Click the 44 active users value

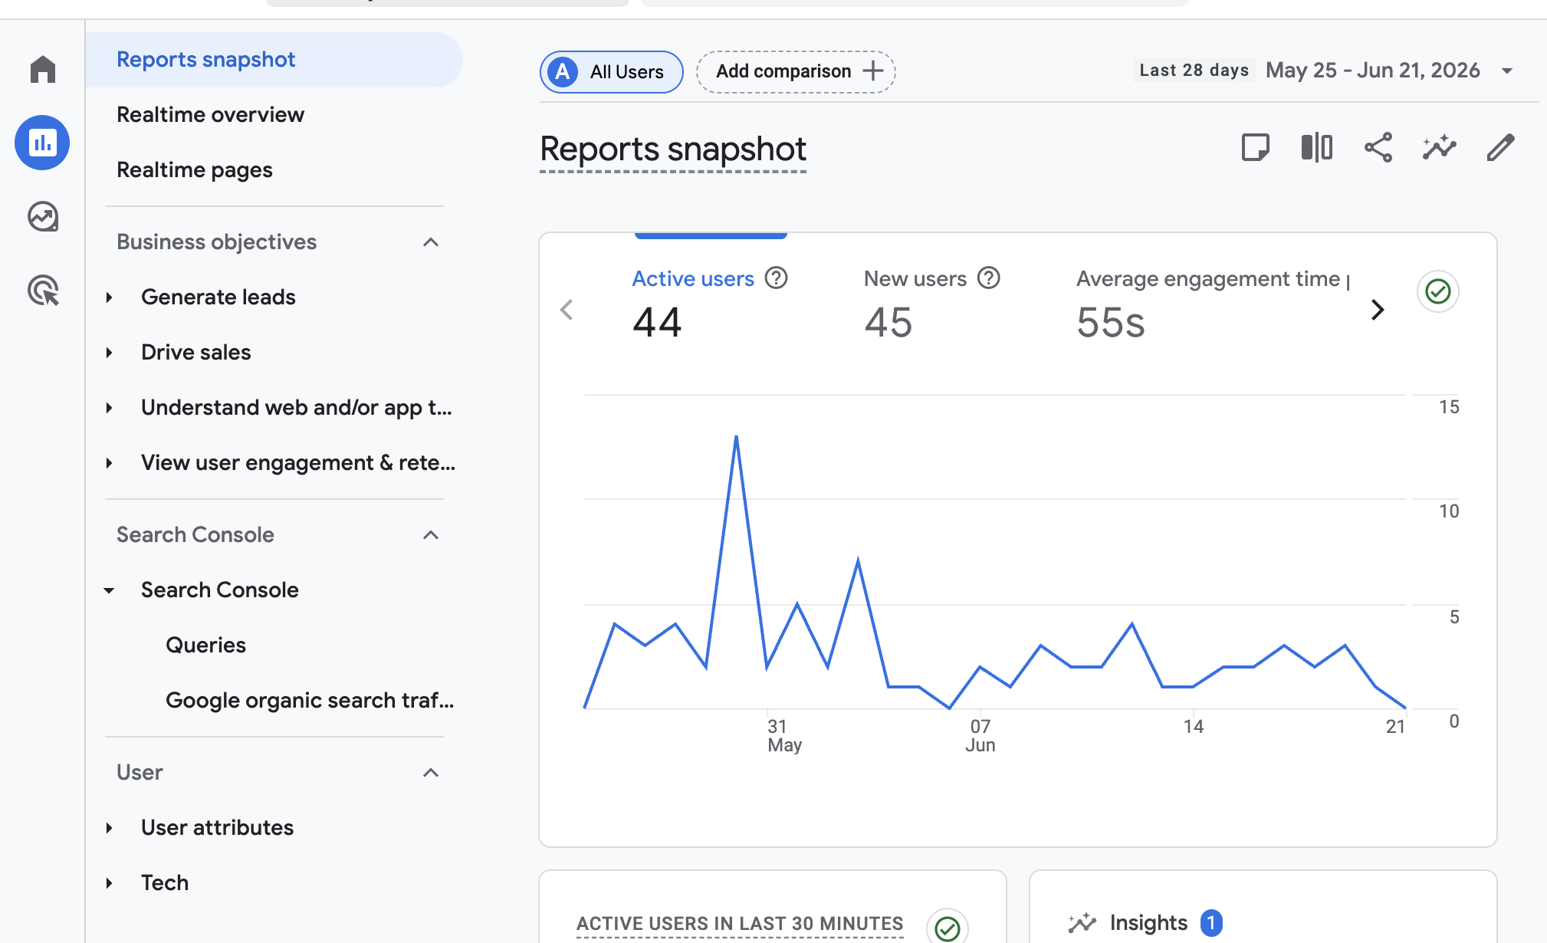[x=657, y=322]
